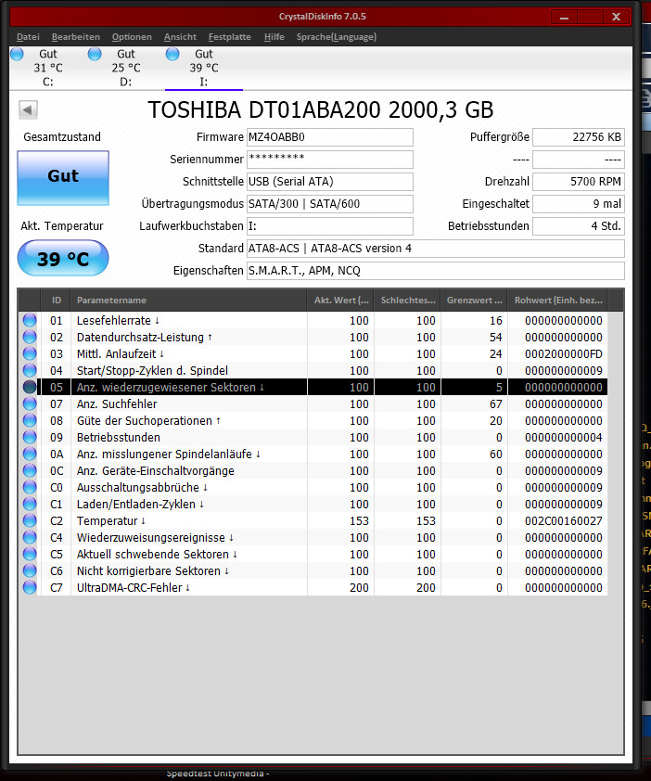Click the Betriebsstunden field 4 Std.
651x781 pixels.
click(x=579, y=226)
